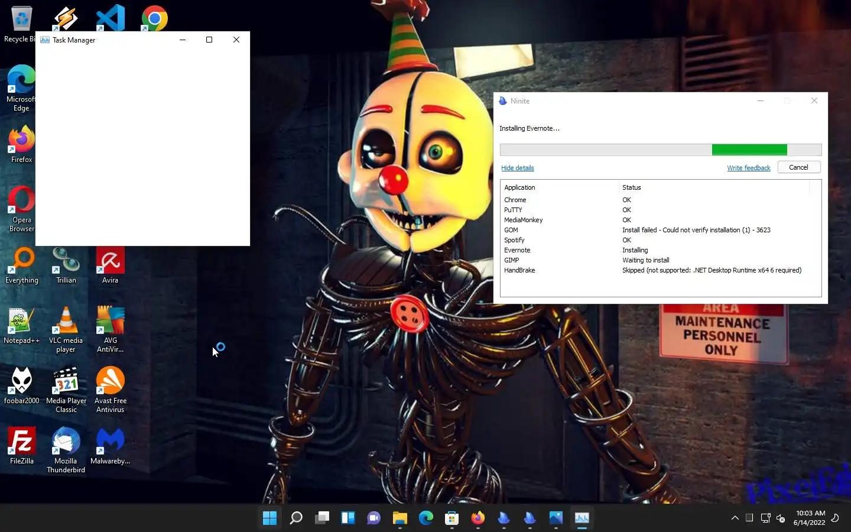851x532 pixels.
Task: Select the Firefox desktop shortcut
Action: 21,144
